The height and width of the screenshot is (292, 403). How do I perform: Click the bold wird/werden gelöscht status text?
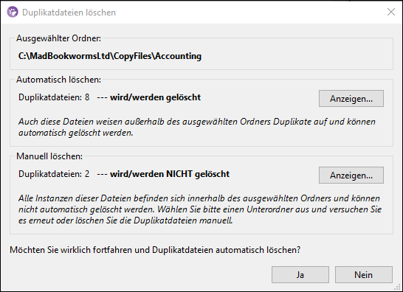(155, 97)
